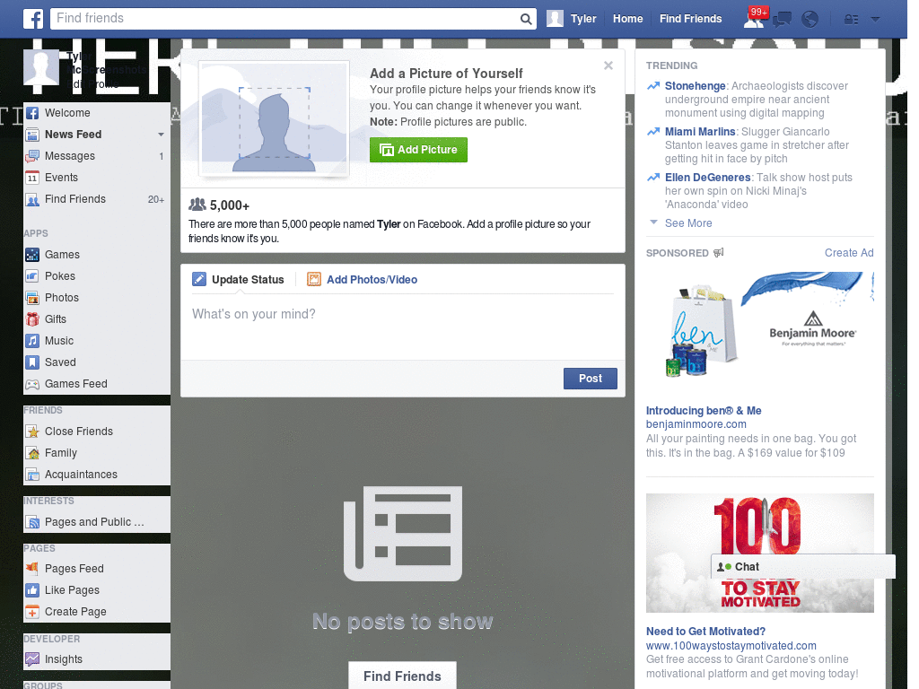Image resolution: width=919 pixels, height=689 pixels.
Task: Open Close Friends star icon
Action: click(x=32, y=432)
